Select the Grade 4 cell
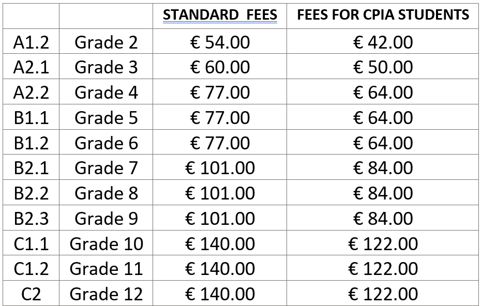 coord(106,93)
